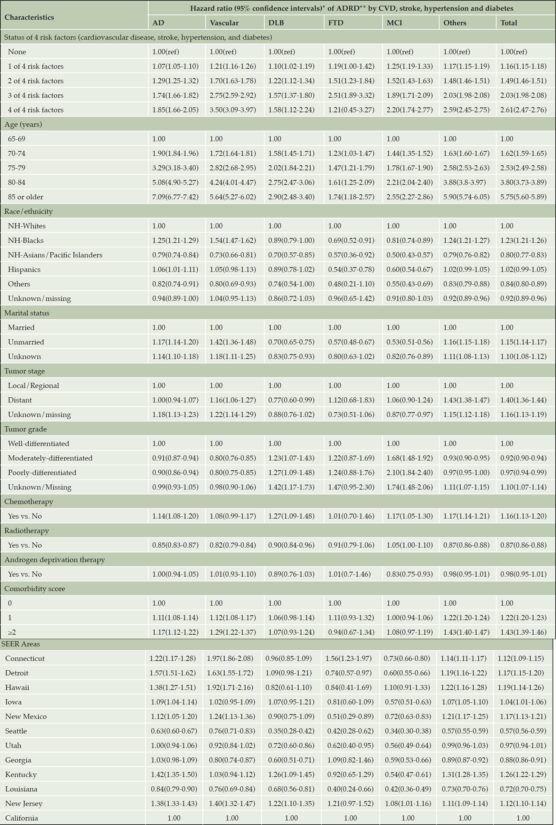Click the 'Poorly-differentiated' row label
This screenshot has height=825, width=556.
42,473
